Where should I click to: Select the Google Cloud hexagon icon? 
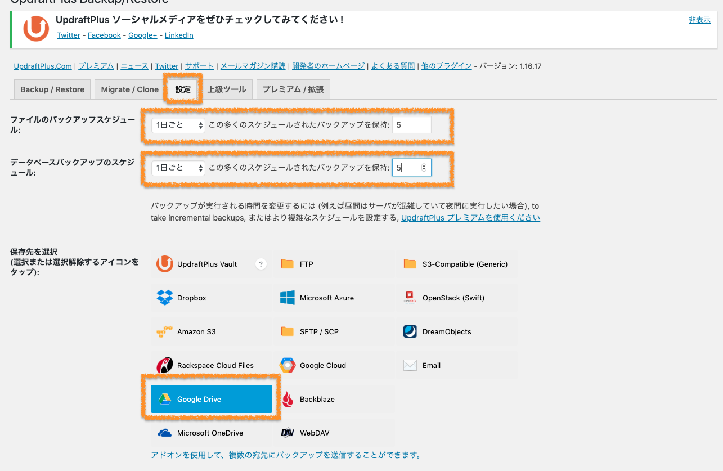click(288, 365)
